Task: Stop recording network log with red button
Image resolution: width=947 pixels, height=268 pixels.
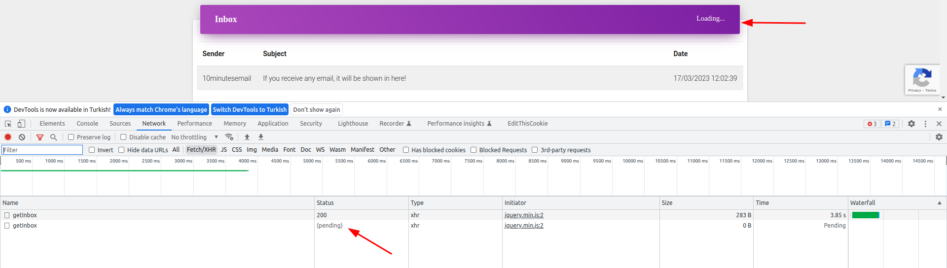Action: [8, 137]
